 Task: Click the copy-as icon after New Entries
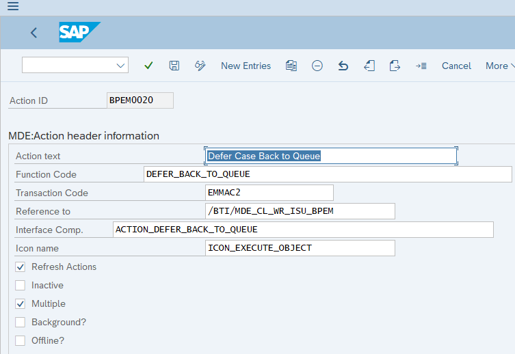[291, 66]
